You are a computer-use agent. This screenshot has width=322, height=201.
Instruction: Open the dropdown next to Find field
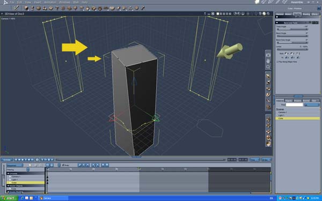[312, 105]
